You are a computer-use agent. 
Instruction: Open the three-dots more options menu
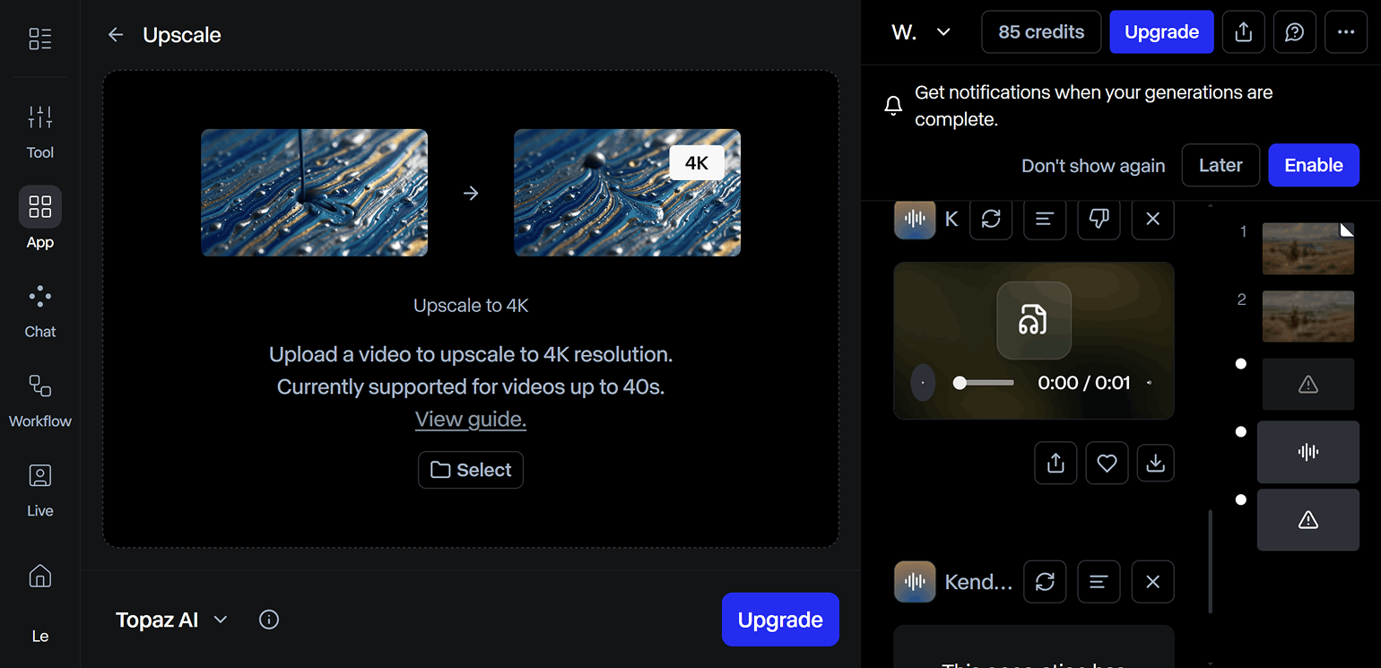coord(1345,32)
